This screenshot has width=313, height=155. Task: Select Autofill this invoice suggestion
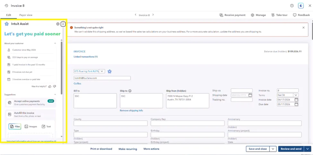point(30,114)
